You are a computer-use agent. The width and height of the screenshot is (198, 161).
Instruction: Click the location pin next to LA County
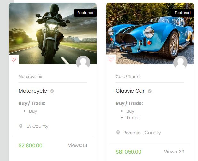[21, 126]
